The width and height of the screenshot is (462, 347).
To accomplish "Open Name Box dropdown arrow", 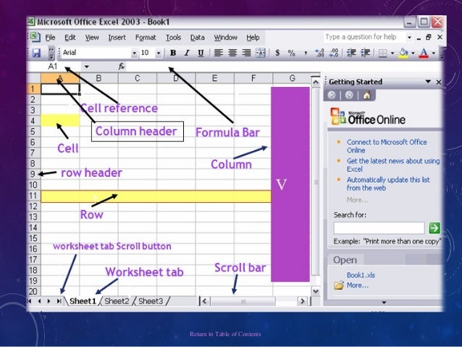I will 86,67.
